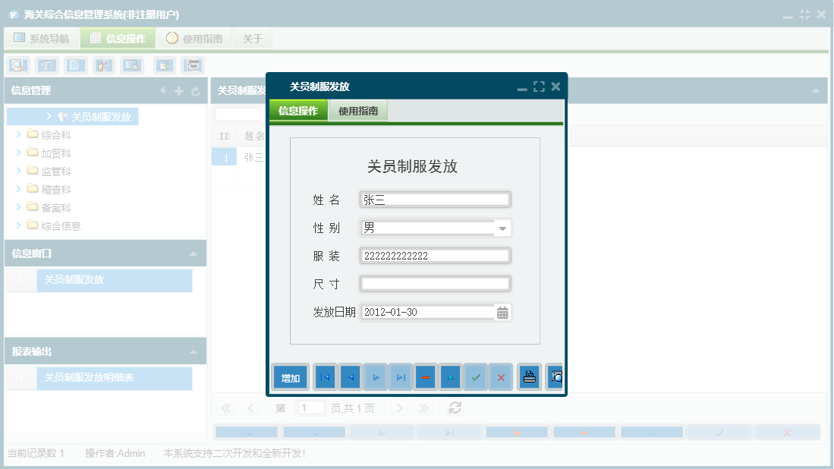The width and height of the screenshot is (834, 469).
Task: Open the 性别 dropdown in the form
Action: pos(503,227)
